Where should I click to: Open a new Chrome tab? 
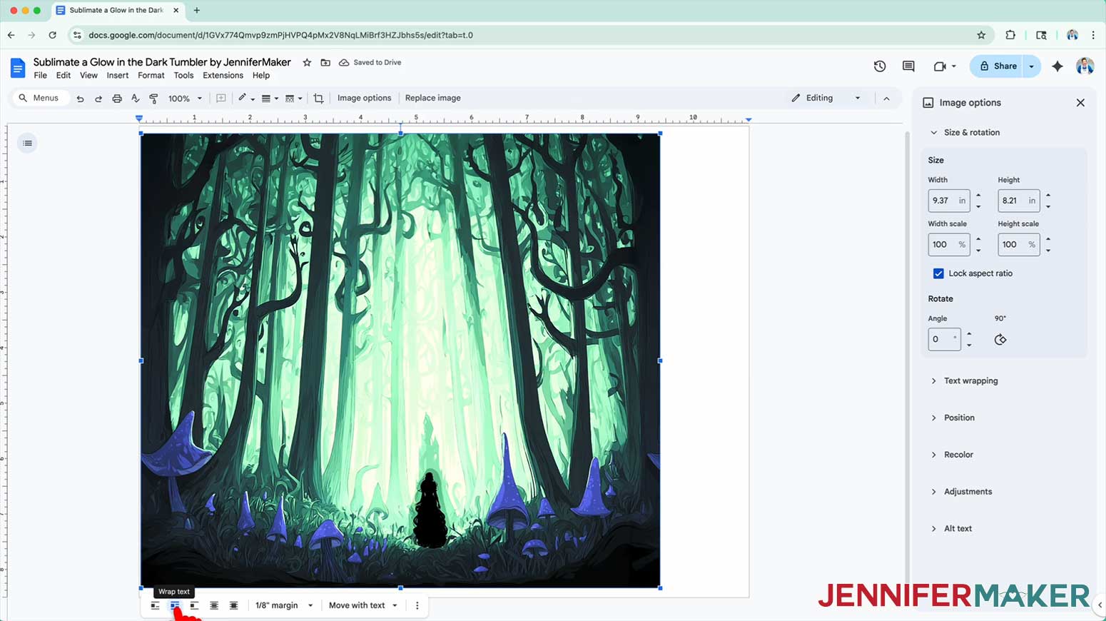click(x=197, y=11)
